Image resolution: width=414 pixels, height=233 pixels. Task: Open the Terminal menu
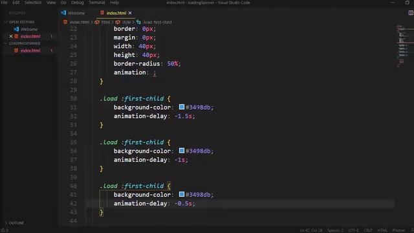[x=96, y=3]
